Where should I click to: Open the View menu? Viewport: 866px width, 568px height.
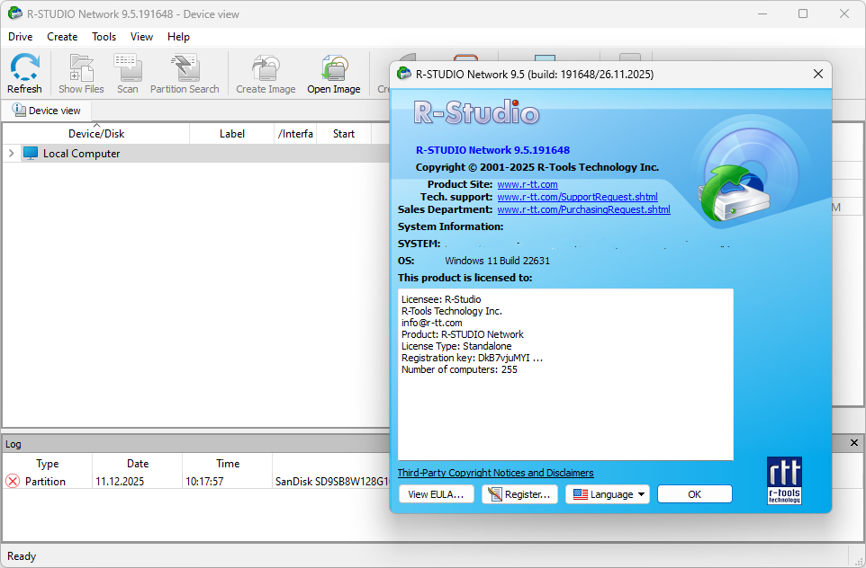[141, 36]
